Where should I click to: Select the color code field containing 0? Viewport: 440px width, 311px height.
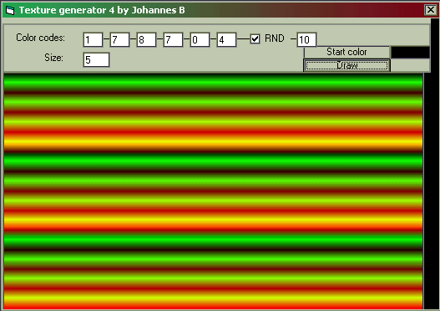200,39
